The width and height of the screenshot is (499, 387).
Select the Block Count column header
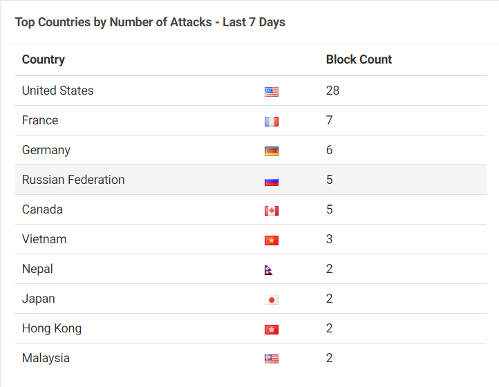click(x=359, y=59)
